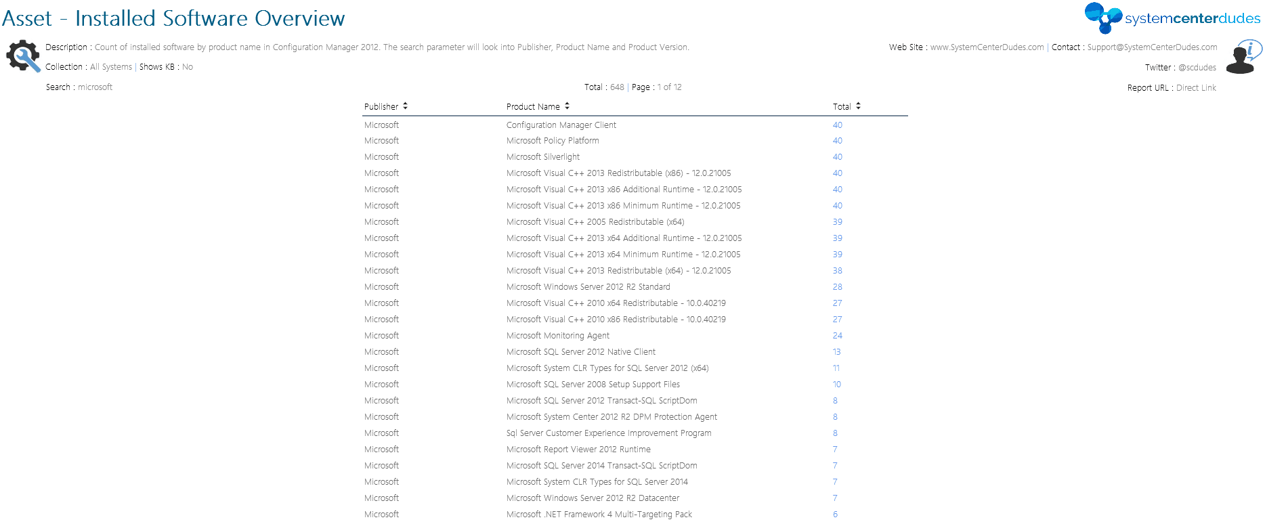Click the System Center Dudes logo
Image resolution: width=1265 pixels, height=524 pixels.
pos(1172,18)
